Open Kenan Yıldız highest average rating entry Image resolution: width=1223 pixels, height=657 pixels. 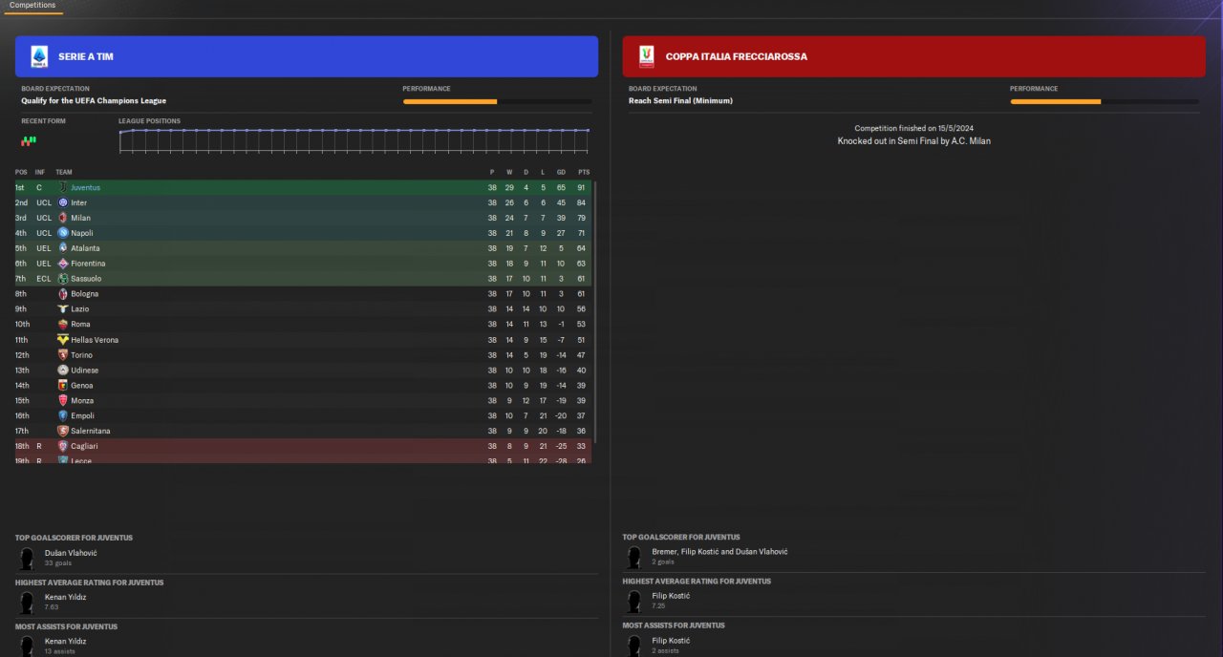click(x=65, y=597)
